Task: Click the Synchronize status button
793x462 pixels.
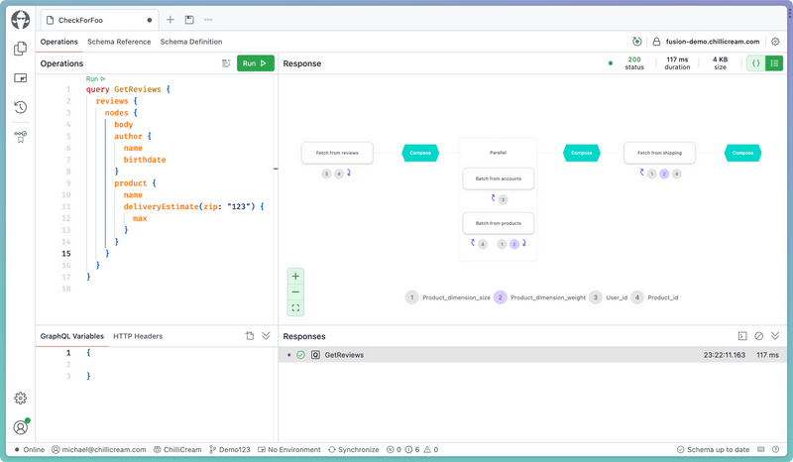Action: coord(354,449)
